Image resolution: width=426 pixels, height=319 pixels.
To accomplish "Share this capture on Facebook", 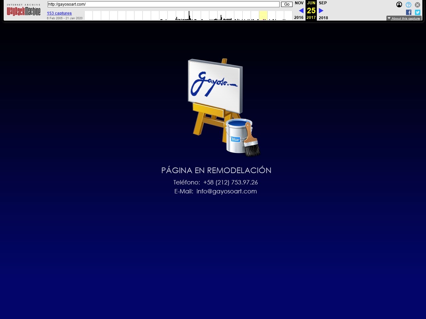I will pyautogui.click(x=409, y=12).
